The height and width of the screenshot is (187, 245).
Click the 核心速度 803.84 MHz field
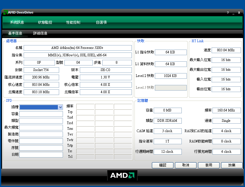[x=41, y=85]
